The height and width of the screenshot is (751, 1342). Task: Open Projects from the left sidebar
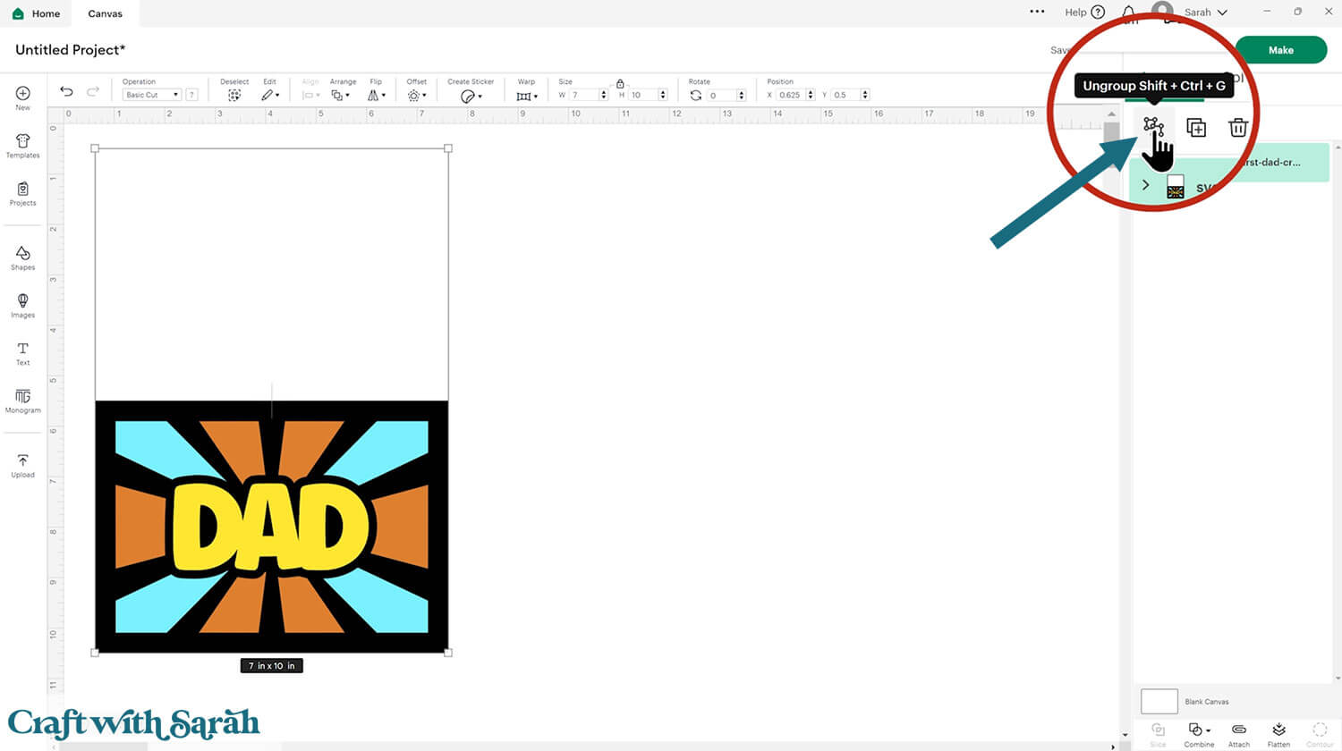[x=23, y=194]
